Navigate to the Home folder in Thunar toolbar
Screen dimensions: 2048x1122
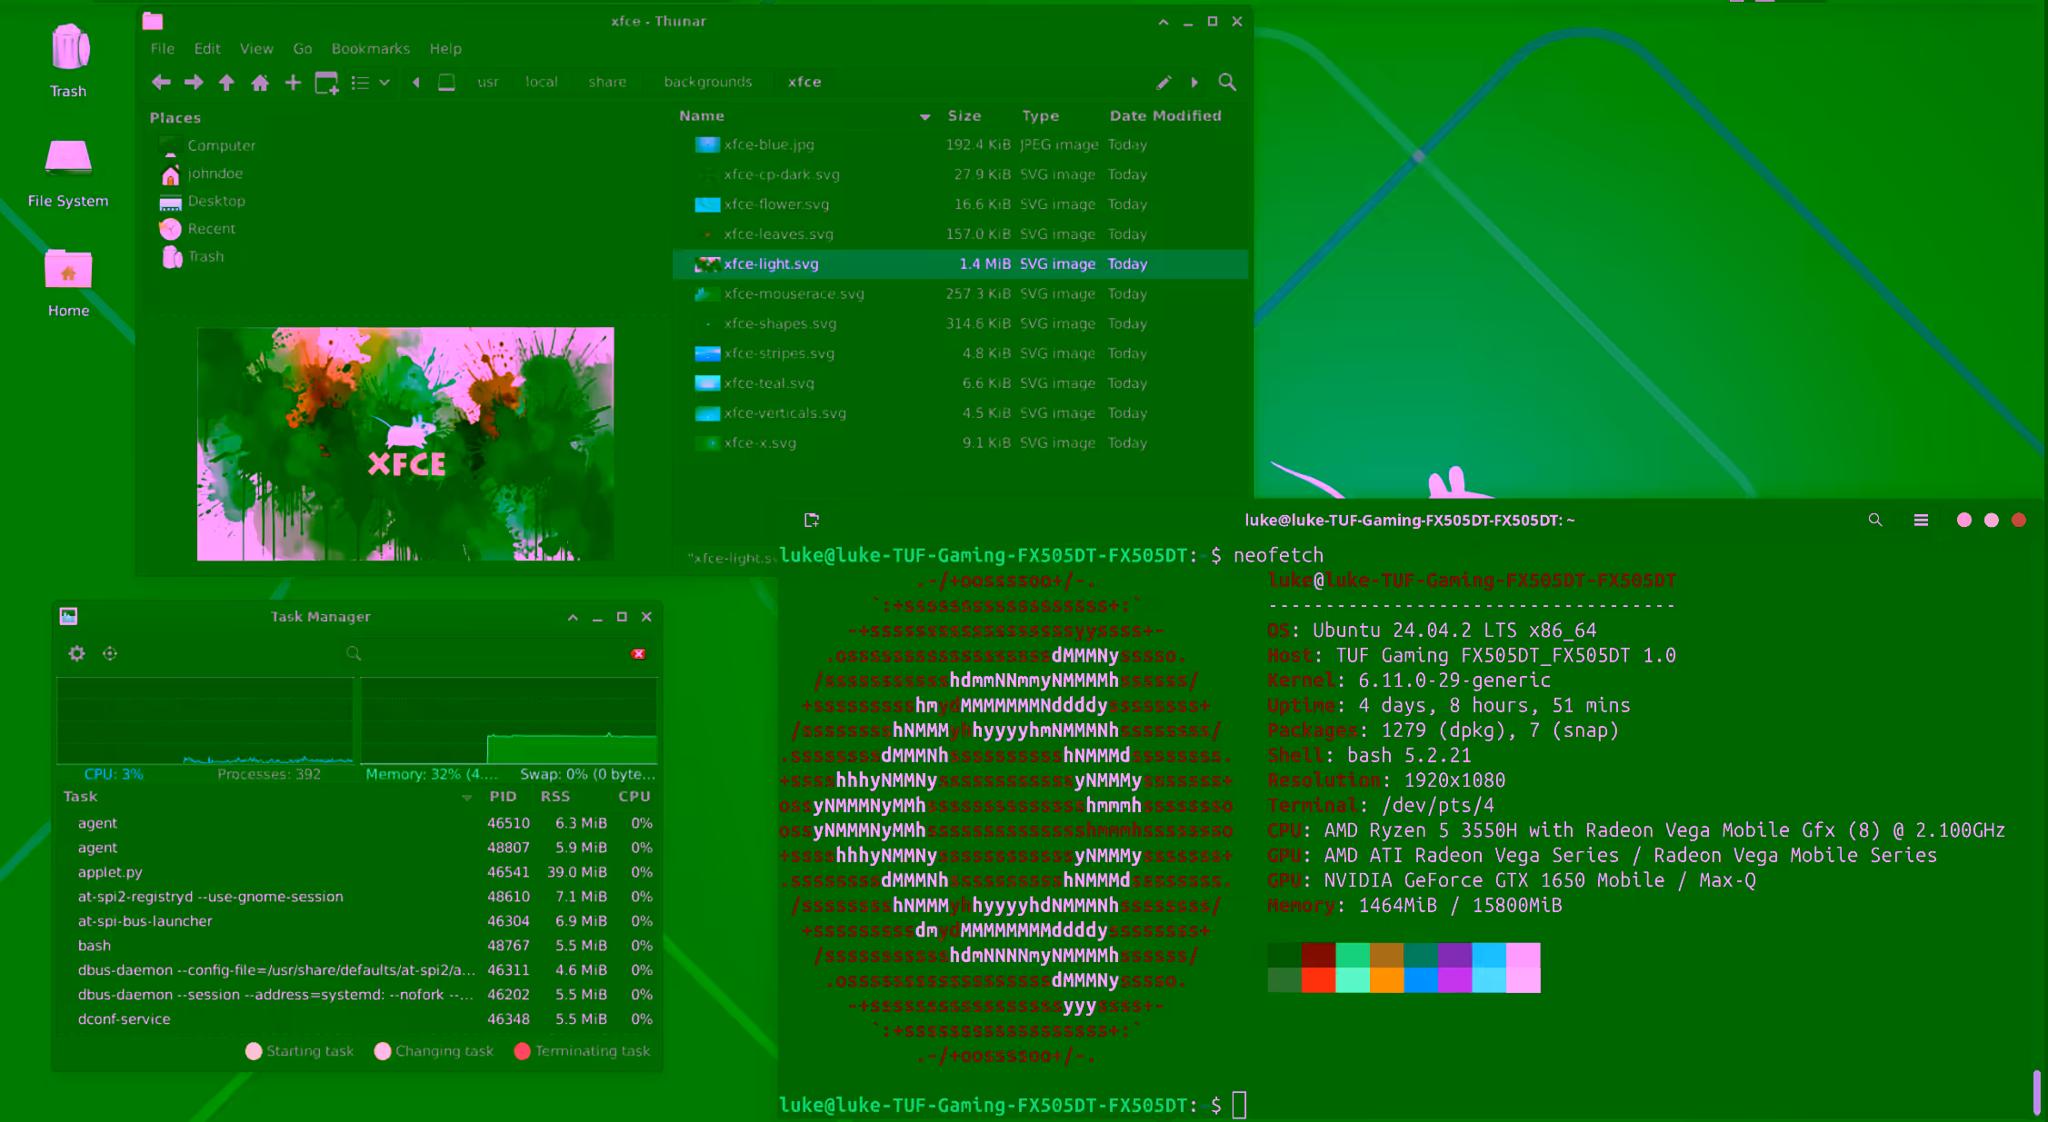[x=260, y=82]
